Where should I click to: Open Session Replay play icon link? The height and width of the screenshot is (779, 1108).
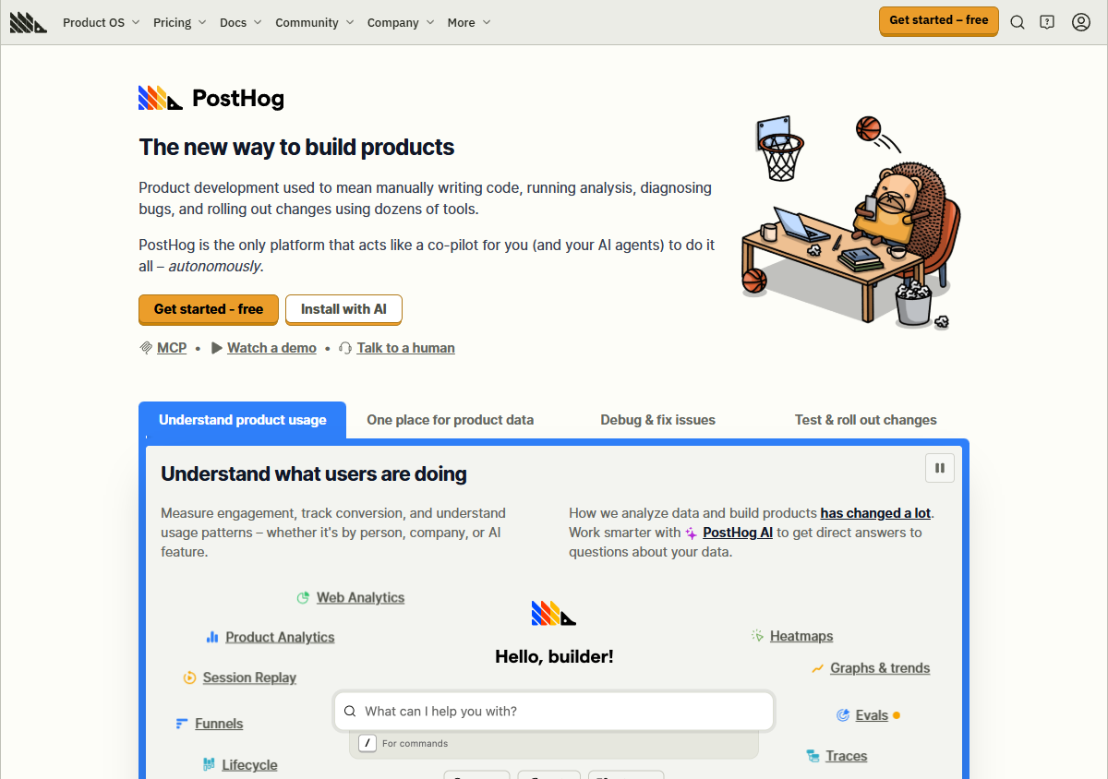[189, 677]
